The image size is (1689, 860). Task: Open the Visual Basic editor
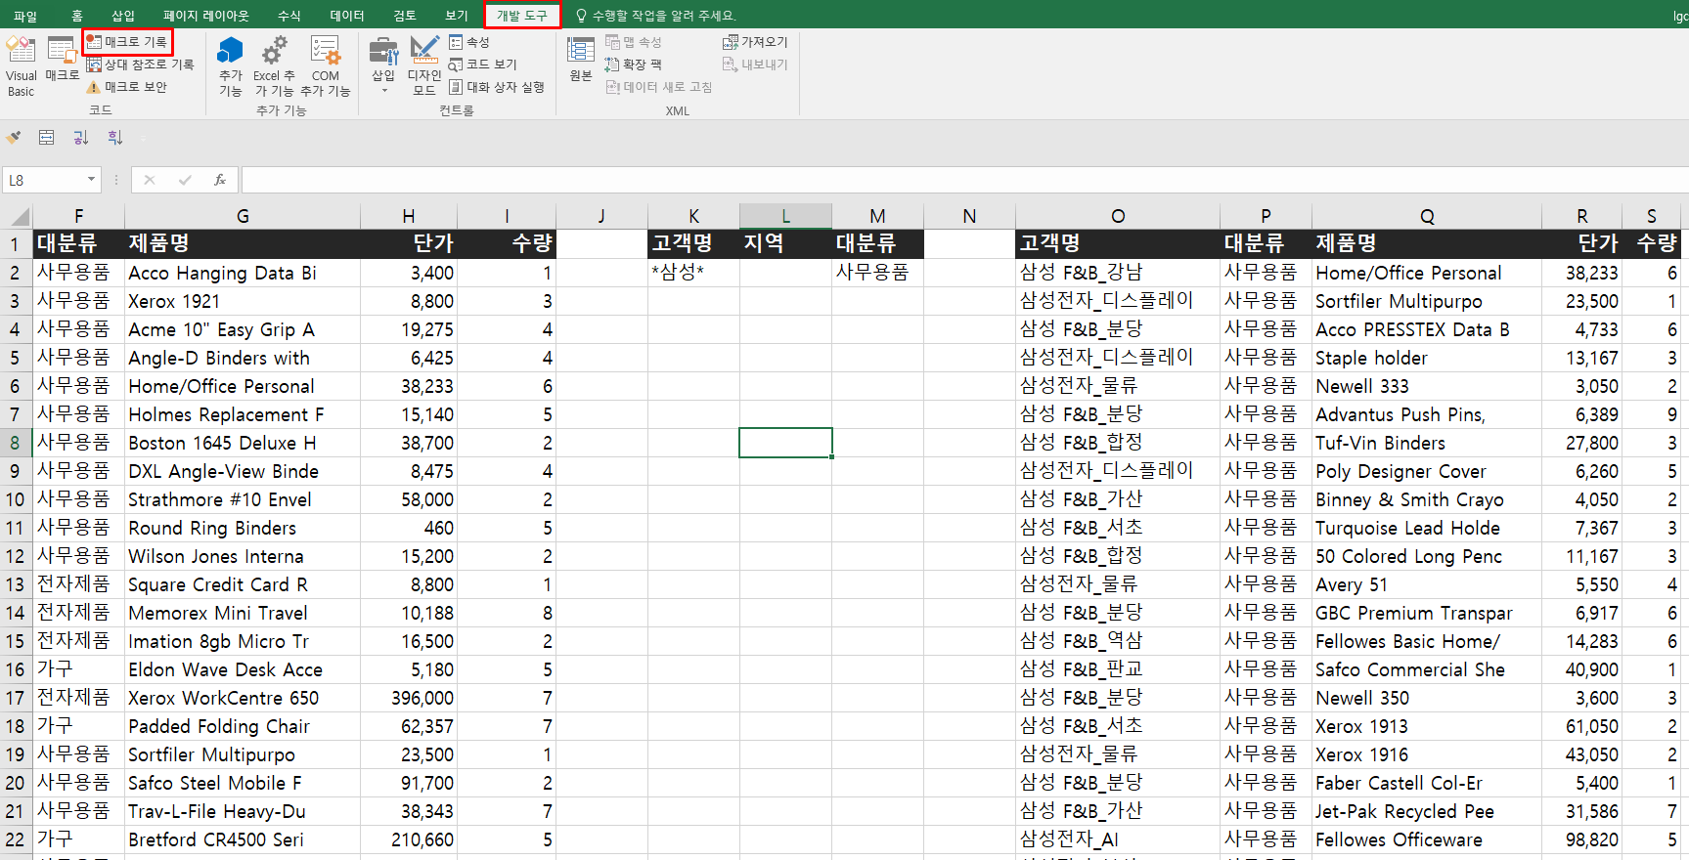[x=21, y=66]
